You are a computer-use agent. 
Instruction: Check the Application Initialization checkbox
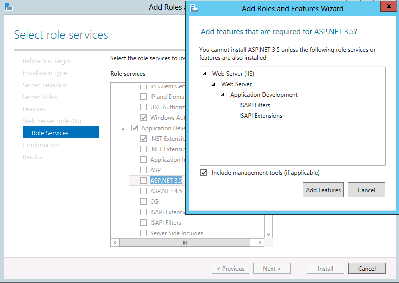tap(143, 159)
